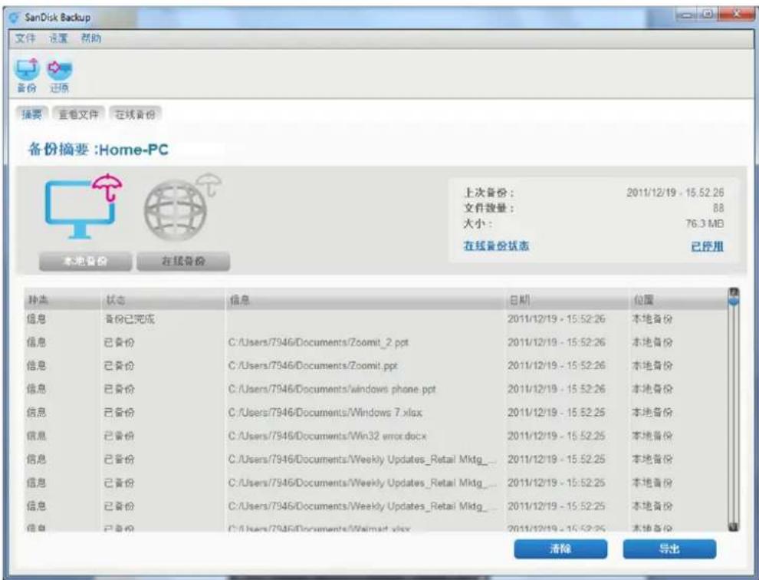Select the Win32 error.docx log entry
Viewport: 759px width, 580px height.
click(376, 436)
